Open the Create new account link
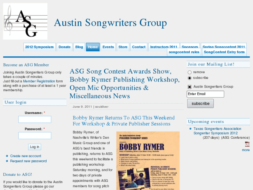The width and height of the screenshot is (253, 190). pyautogui.click(x=26, y=156)
